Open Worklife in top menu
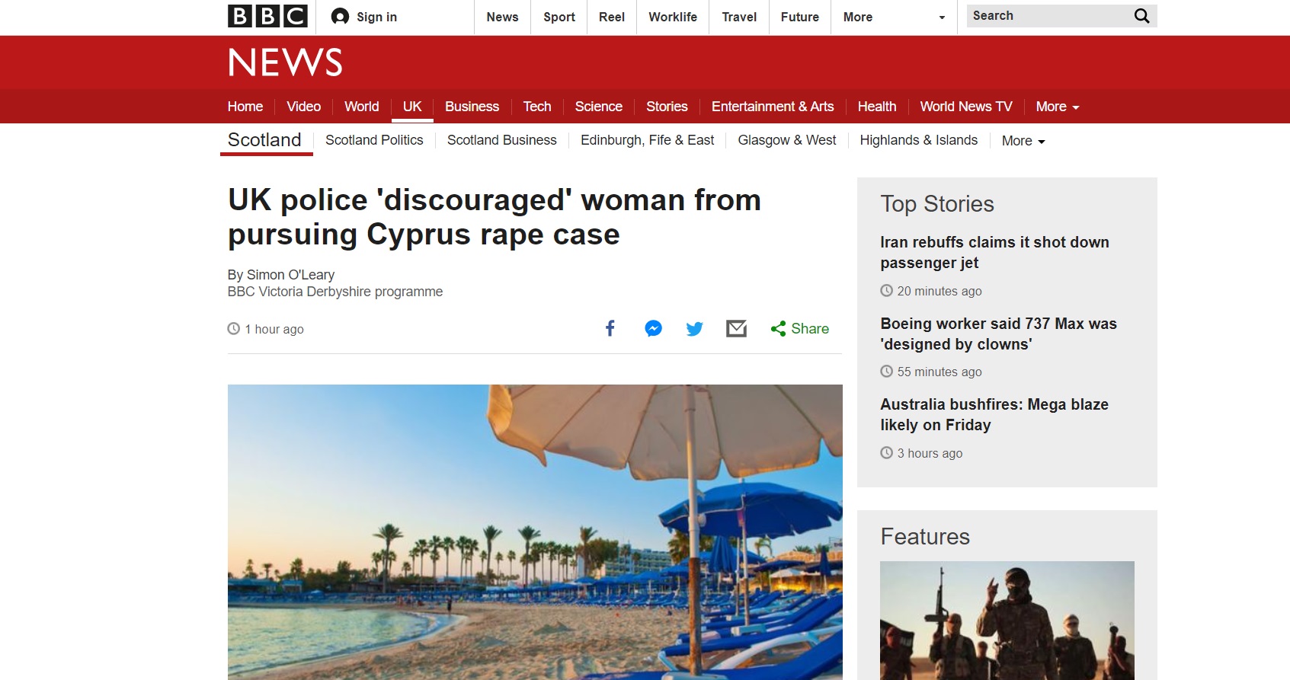 pyautogui.click(x=673, y=17)
